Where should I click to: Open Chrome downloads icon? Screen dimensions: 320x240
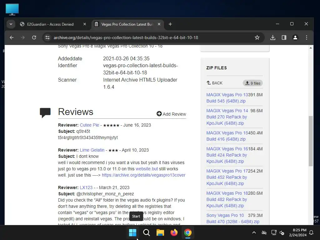(272, 37)
